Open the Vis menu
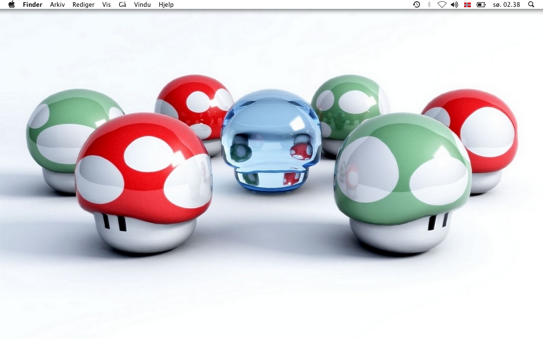The image size is (543, 339). (x=106, y=5)
